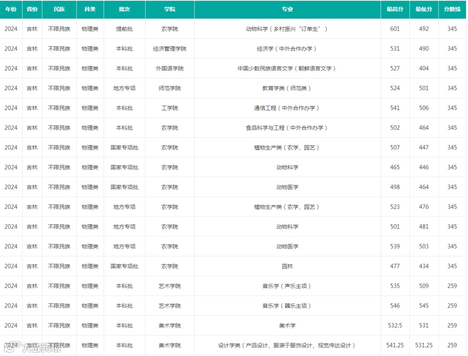The image size is (468, 356).
Task: Click the 科类 column header
Action: click(90, 9)
